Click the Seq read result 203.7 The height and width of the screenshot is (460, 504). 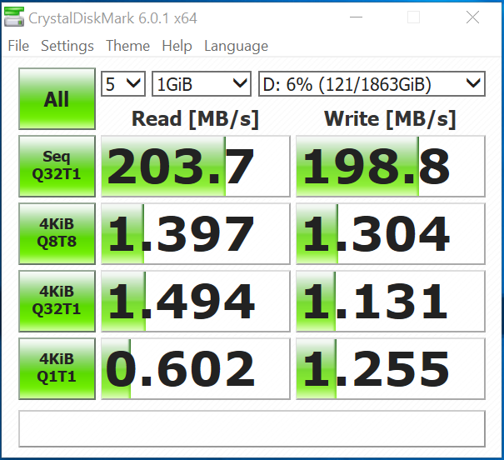click(x=196, y=166)
